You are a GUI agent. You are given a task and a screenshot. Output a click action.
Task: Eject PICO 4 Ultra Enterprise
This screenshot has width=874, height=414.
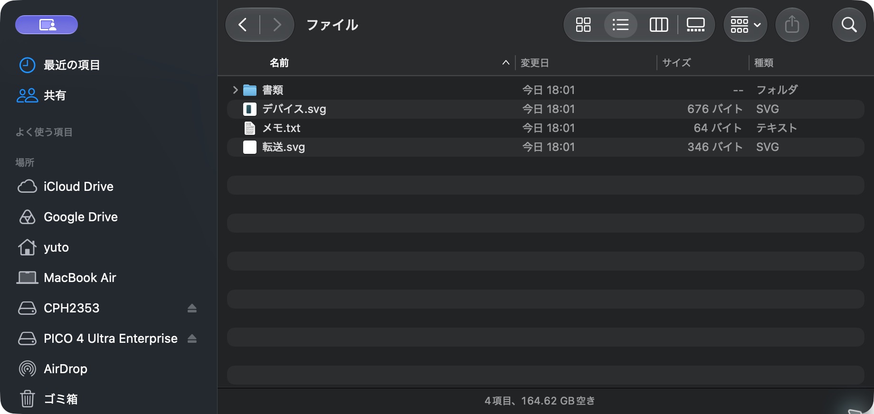(192, 339)
